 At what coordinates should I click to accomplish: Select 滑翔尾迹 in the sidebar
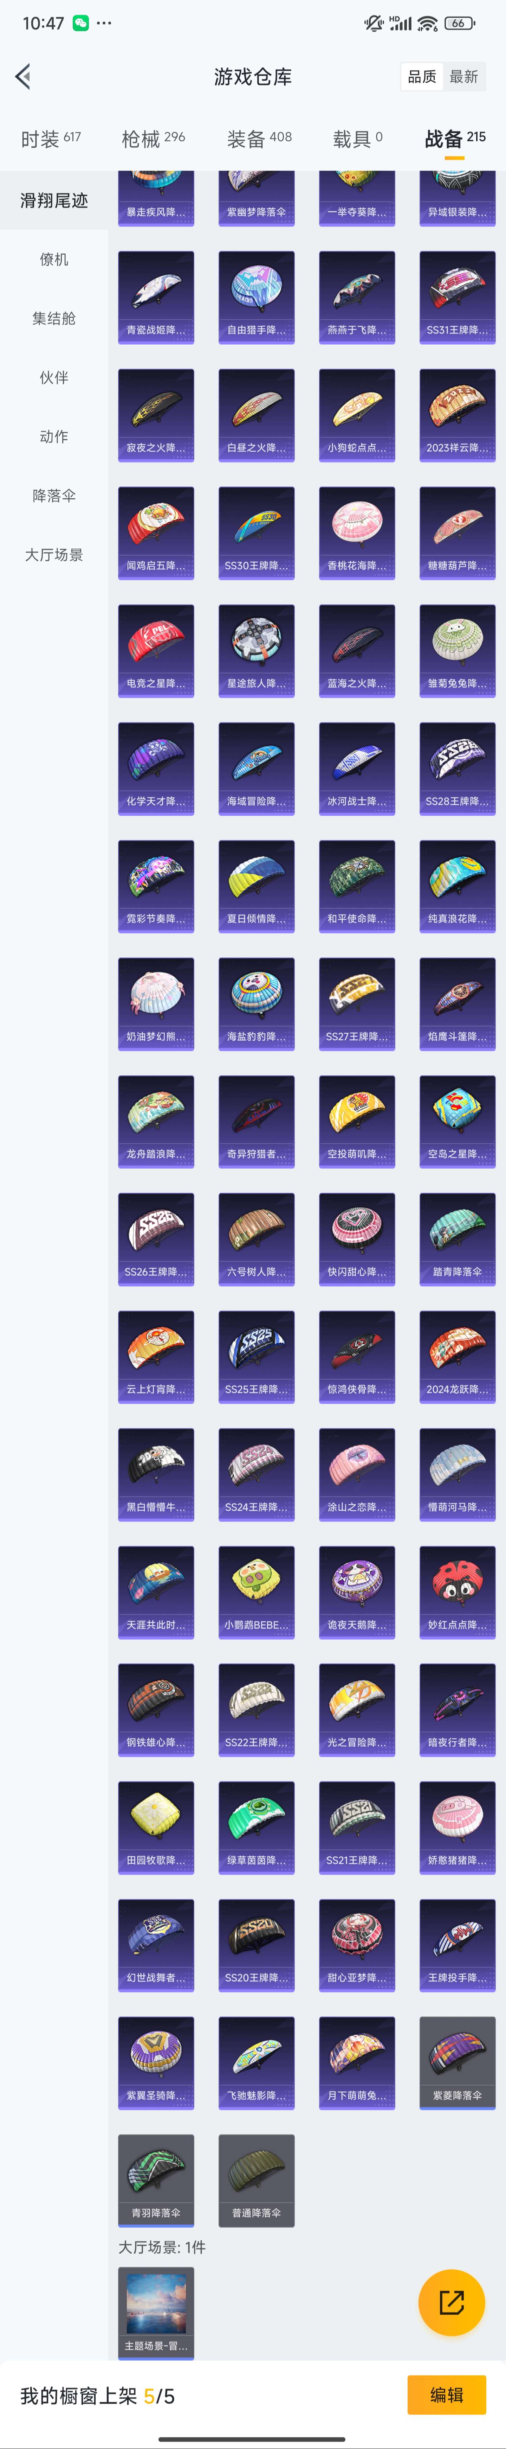pos(54,200)
